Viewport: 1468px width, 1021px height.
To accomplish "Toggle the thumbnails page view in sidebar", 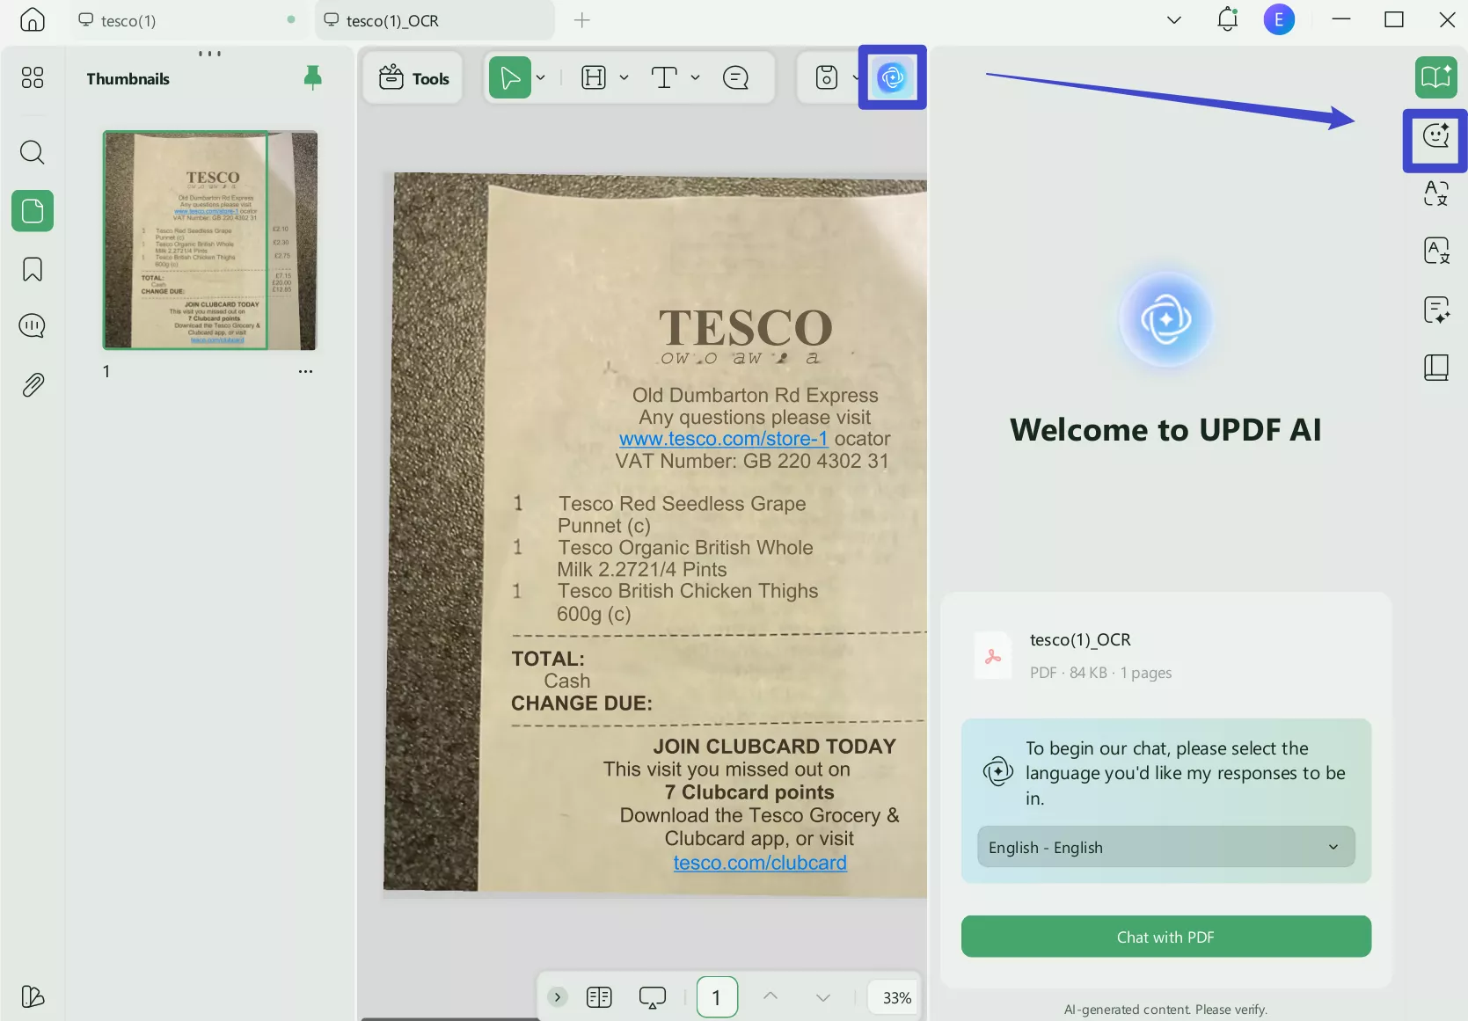I will [33, 211].
